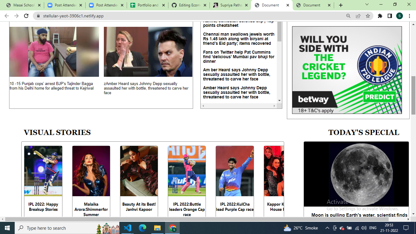
Task: Click the page reload icon
Action: tap(26, 16)
